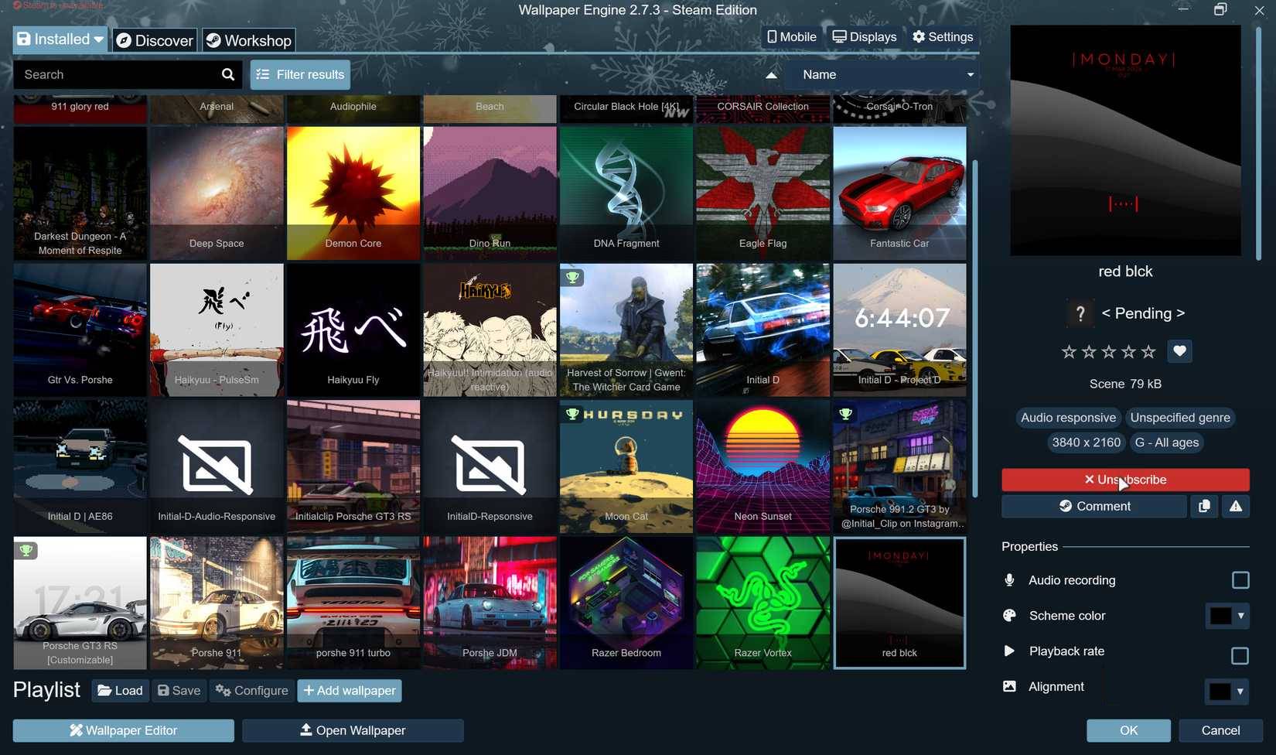This screenshot has width=1276, height=755.
Task: Expand the Installed filter dropdown
Action: coord(97,39)
